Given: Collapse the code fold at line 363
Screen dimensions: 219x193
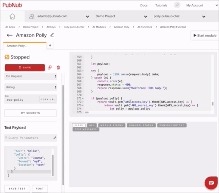Looking at the screenshot, I should [83, 71].
